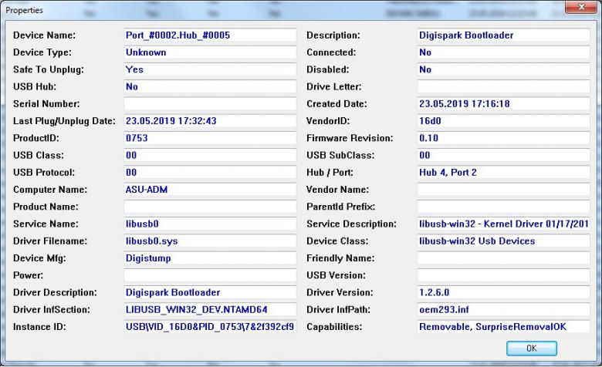Click the Device Class field
Screen dimensions: 602x367
tap(503, 241)
